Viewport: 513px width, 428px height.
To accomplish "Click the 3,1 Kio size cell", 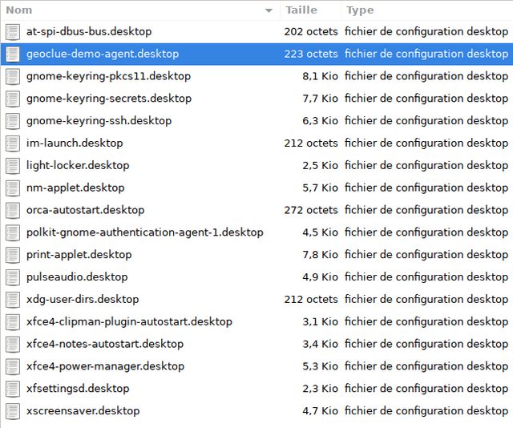I will click(x=320, y=321).
